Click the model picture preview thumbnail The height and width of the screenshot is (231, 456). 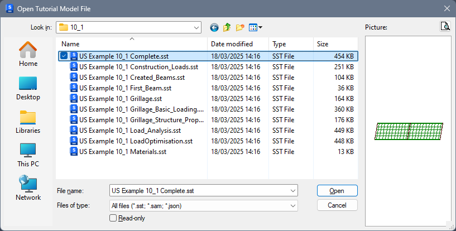409,131
